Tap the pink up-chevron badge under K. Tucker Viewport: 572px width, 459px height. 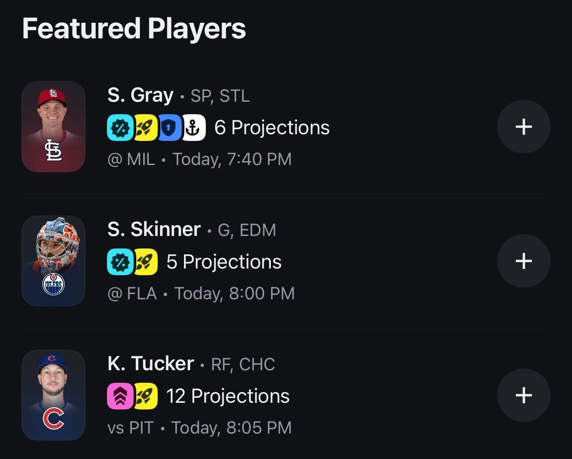coord(120,396)
